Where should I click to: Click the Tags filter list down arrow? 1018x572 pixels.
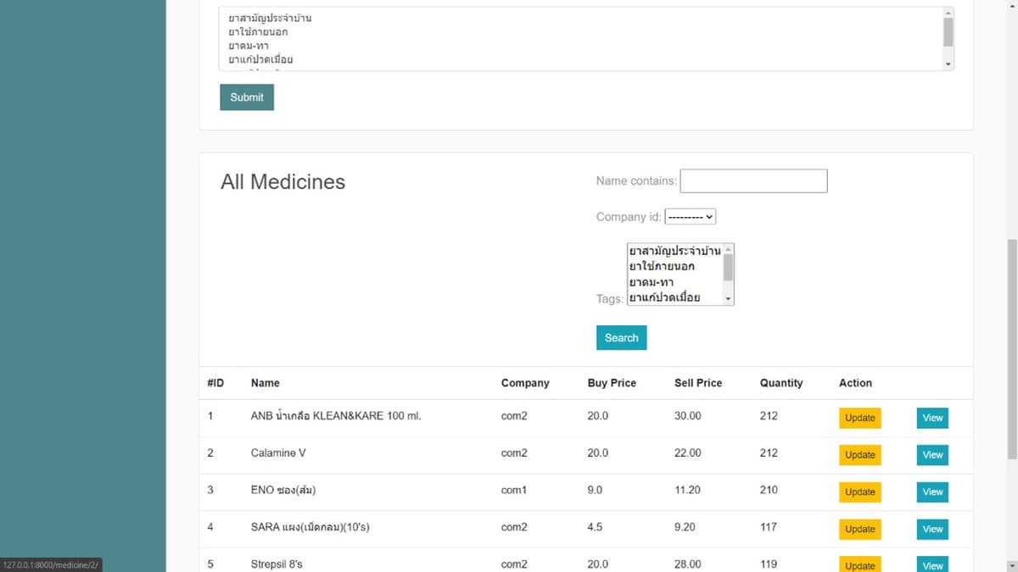(x=728, y=299)
